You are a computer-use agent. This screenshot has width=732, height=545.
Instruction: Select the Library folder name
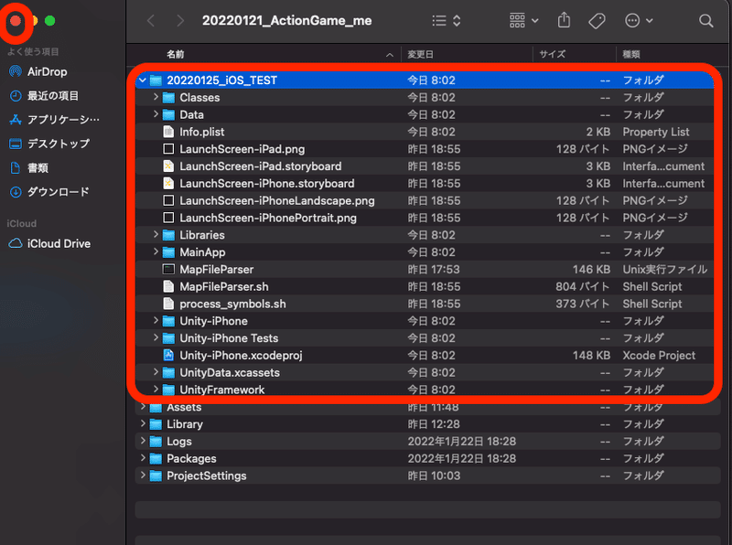tap(185, 424)
